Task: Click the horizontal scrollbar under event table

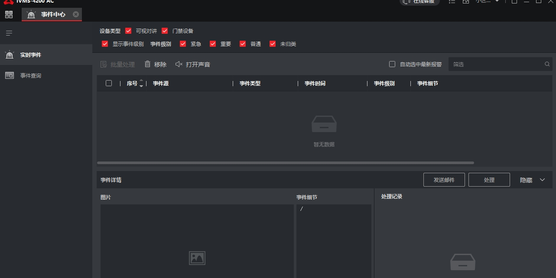Action: click(285, 163)
